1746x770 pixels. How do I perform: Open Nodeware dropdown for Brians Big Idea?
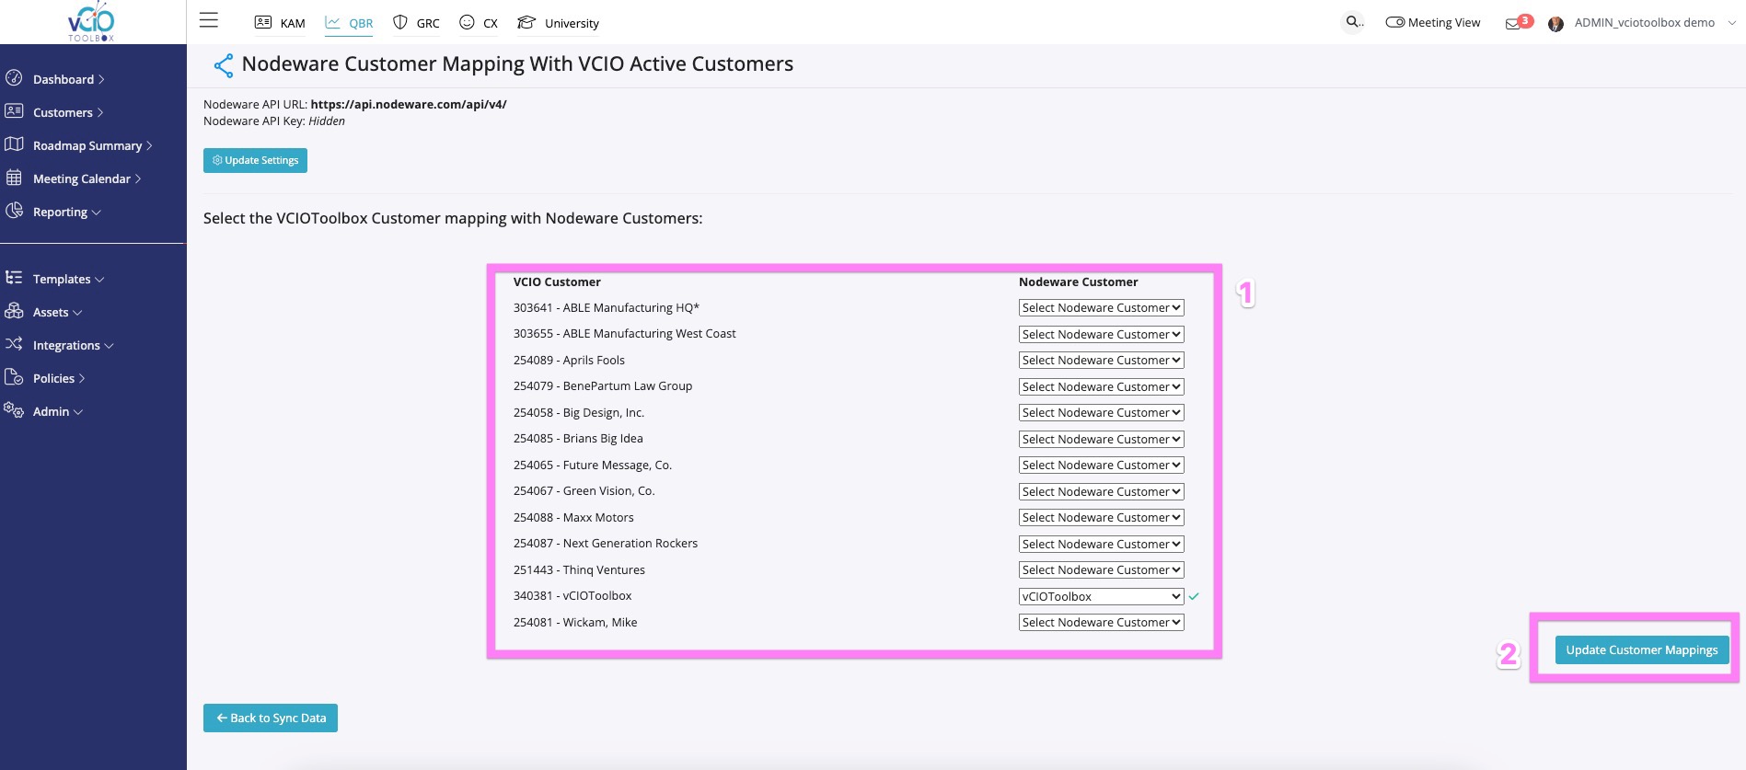[1101, 439]
